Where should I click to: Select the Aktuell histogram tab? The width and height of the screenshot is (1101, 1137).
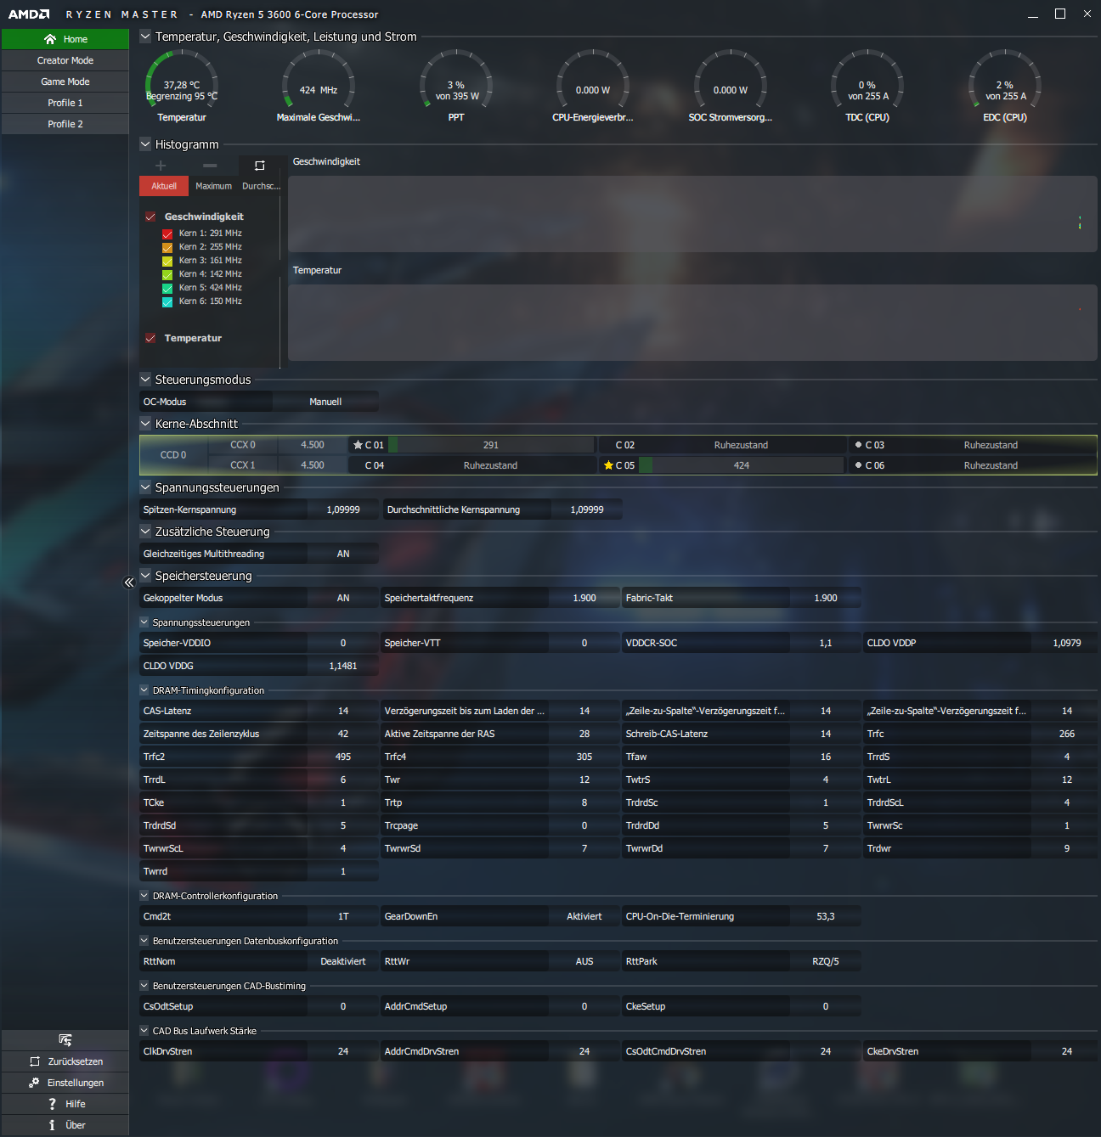coord(164,186)
